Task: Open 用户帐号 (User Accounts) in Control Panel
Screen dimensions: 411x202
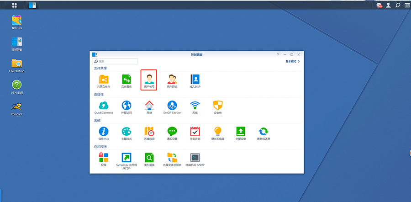Action: tap(149, 79)
